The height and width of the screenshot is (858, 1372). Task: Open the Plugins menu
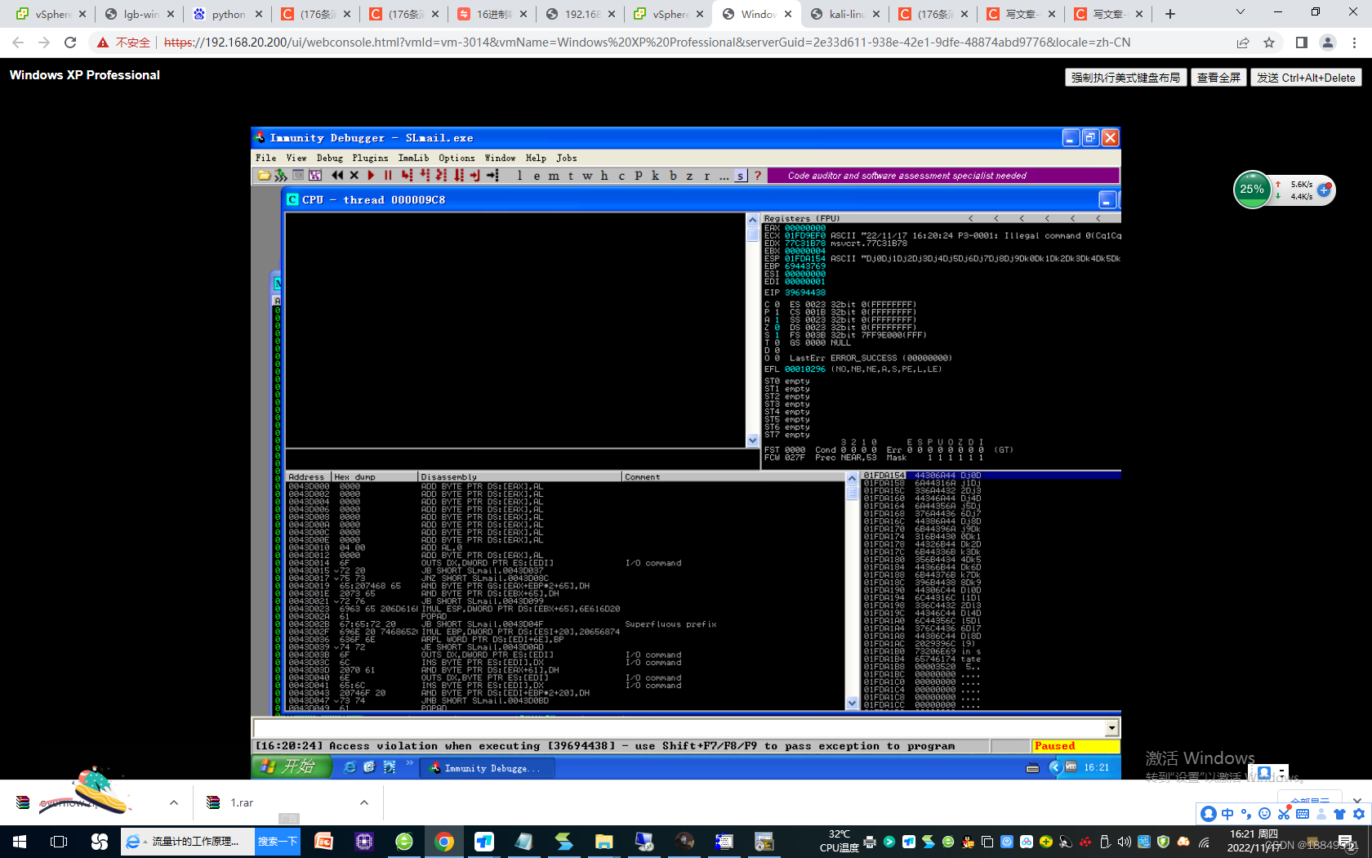point(370,159)
